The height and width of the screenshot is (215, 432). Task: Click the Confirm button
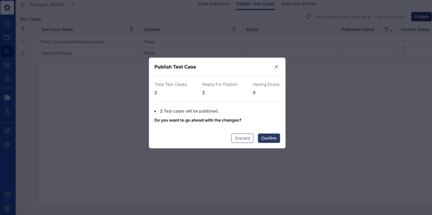[269, 138]
